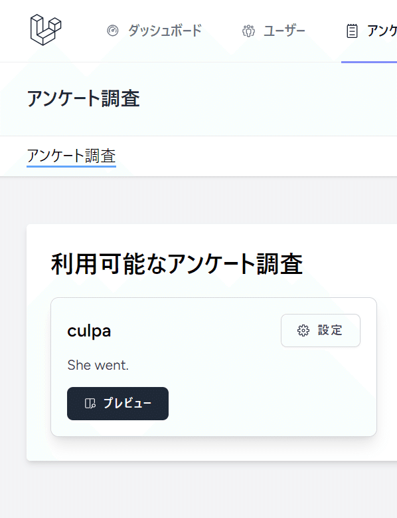This screenshot has height=518, width=397.
Task: Click the culpa survey title
Action: 89,330
